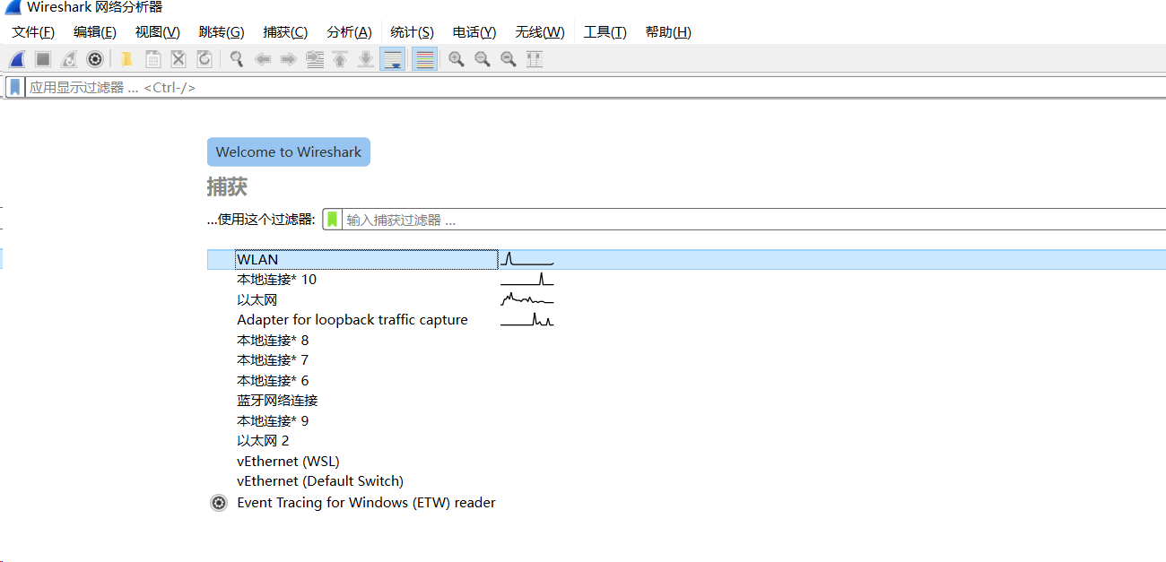Start capturing packets with the shark fin icon

17,59
